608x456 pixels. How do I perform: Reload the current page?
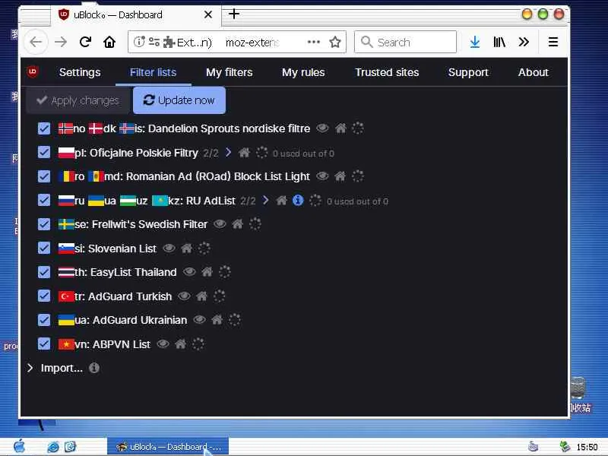click(85, 42)
